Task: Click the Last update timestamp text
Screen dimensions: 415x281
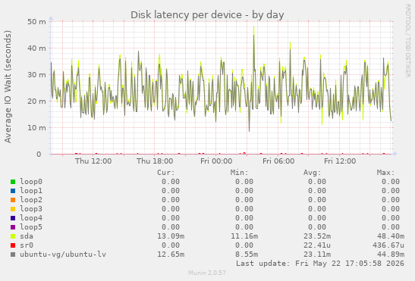Action: (x=320, y=264)
